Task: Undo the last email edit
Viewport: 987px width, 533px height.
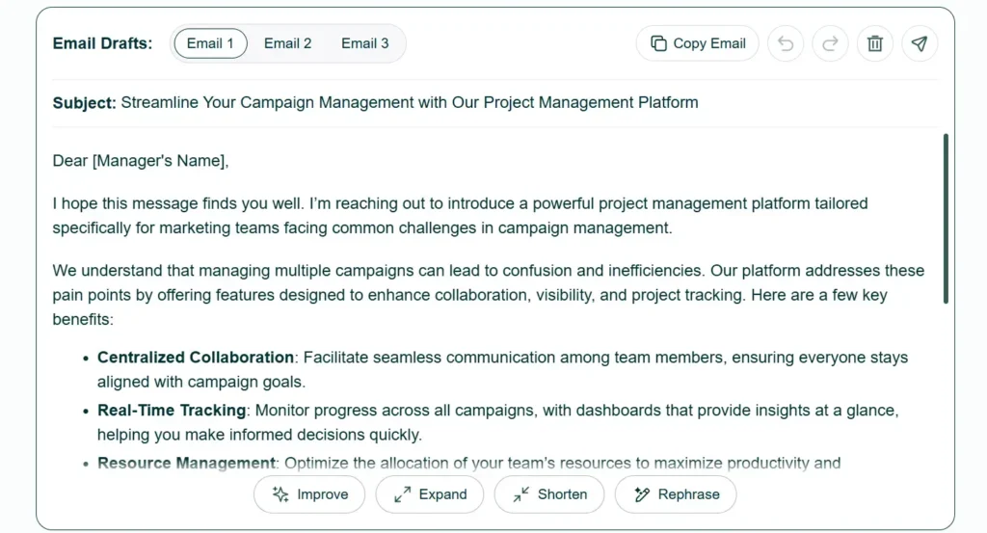Action: (785, 43)
